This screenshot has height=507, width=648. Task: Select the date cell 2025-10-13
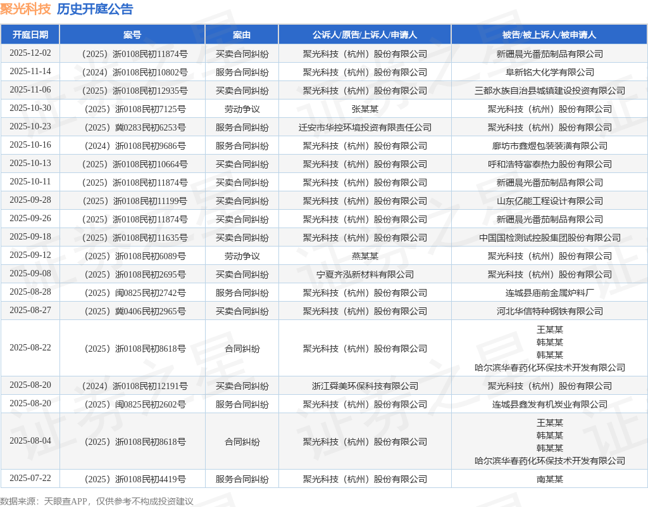30,163
